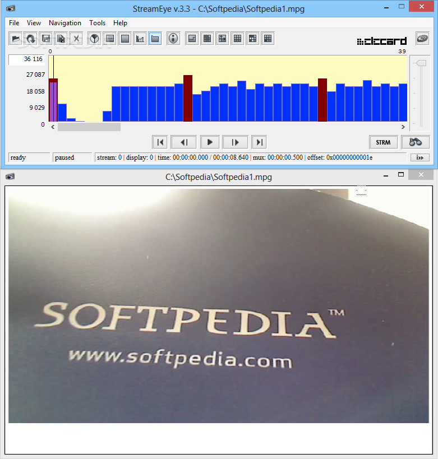Click the grid-with-arrow toolbar icon
This screenshot has height=459, width=438.
(223, 39)
